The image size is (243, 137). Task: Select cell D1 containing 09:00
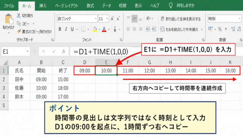click(85, 71)
